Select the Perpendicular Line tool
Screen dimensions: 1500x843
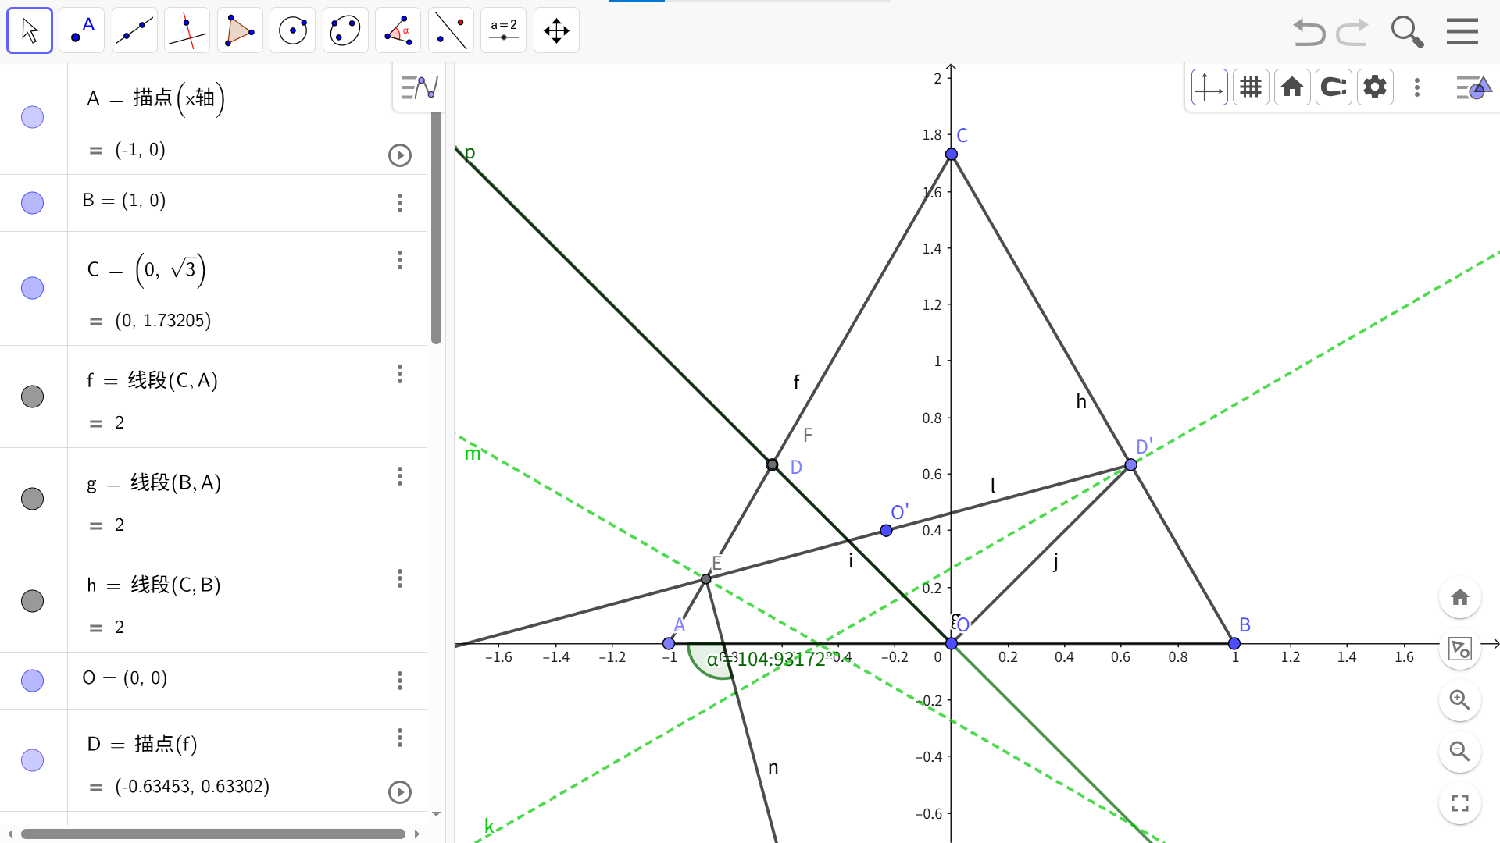187,30
